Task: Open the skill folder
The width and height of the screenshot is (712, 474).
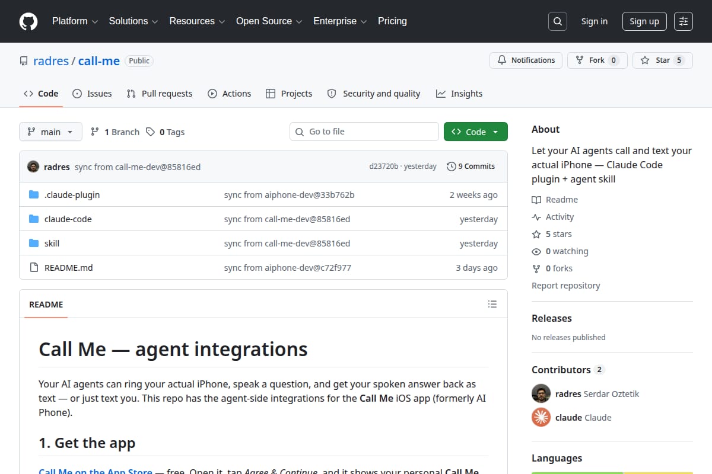Action: tap(52, 244)
